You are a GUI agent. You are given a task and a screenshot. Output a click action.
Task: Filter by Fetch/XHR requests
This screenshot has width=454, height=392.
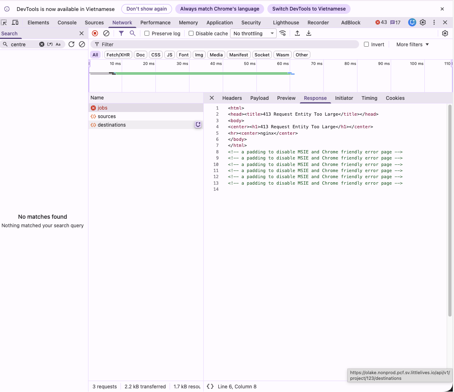click(x=118, y=55)
